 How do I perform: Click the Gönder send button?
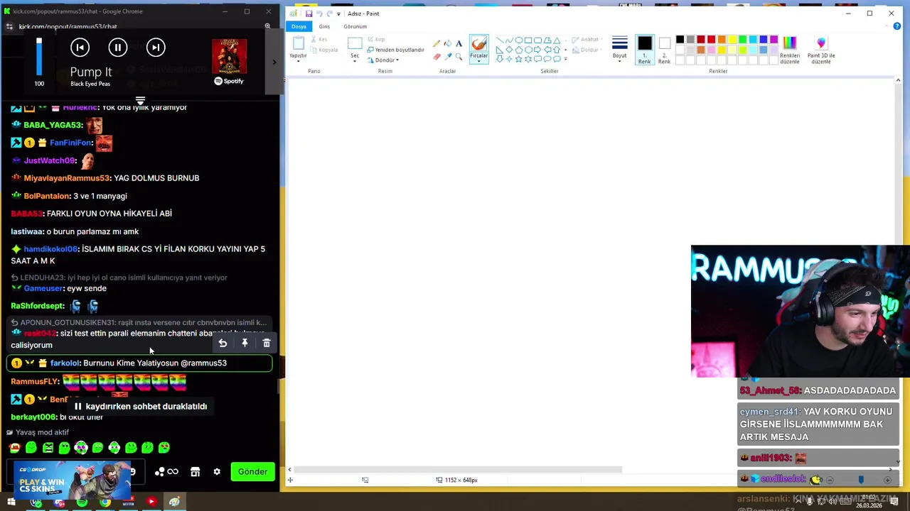click(x=252, y=472)
